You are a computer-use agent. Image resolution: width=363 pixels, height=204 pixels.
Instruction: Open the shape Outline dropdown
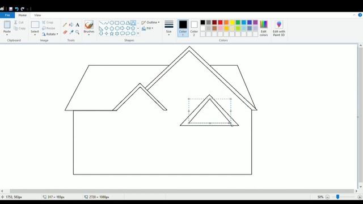[150, 23]
